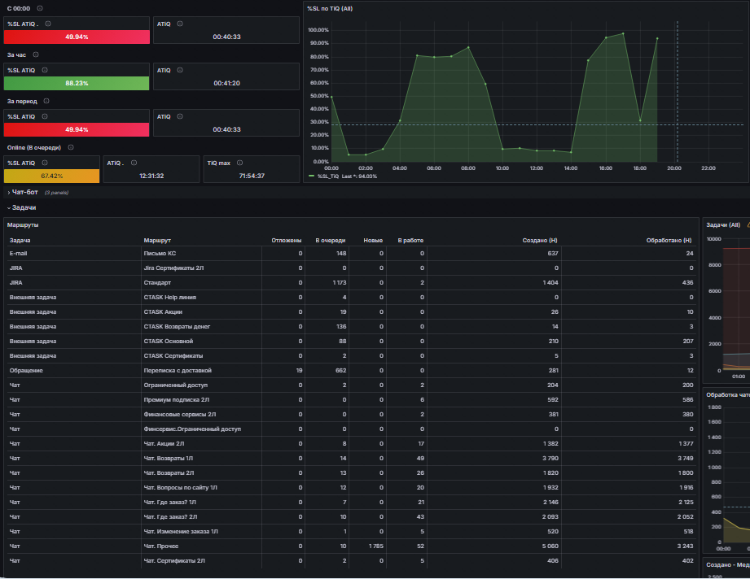750x579 pixels.
Task: Click the "Задачи (All)" panel title
Action: [723, 225]
